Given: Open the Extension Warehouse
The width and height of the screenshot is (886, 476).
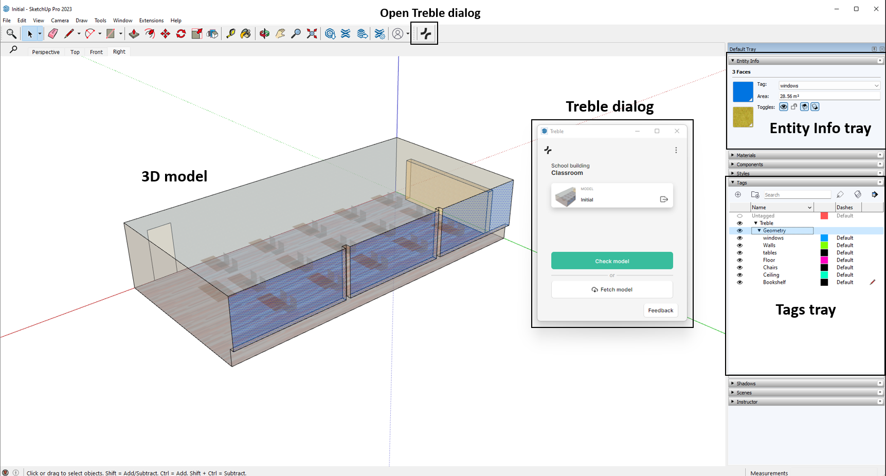Looking at the screenshot, I should coord(346,34).
